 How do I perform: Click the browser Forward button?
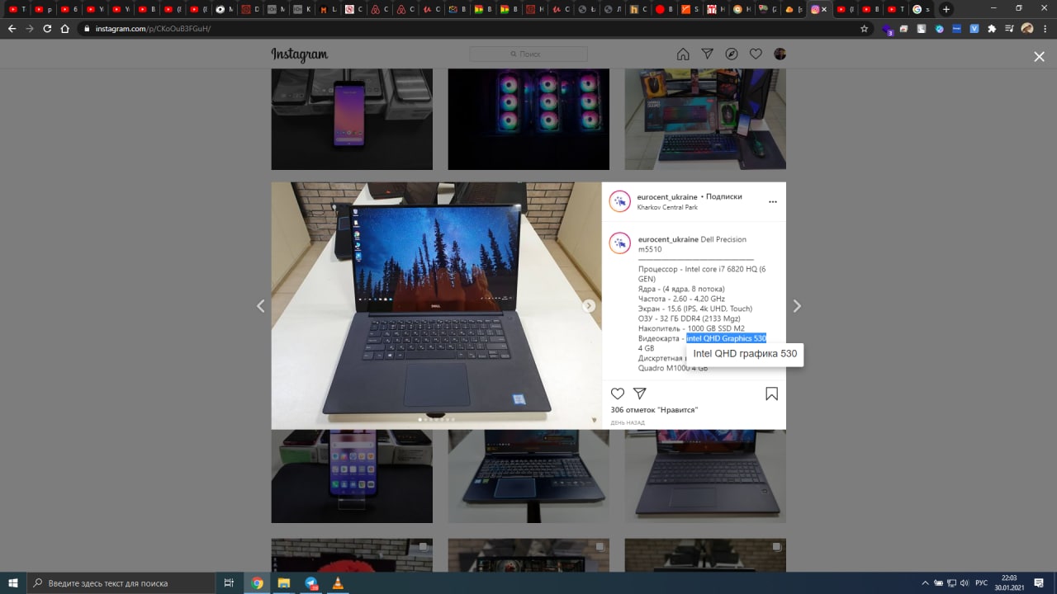[x=30, y=28]
